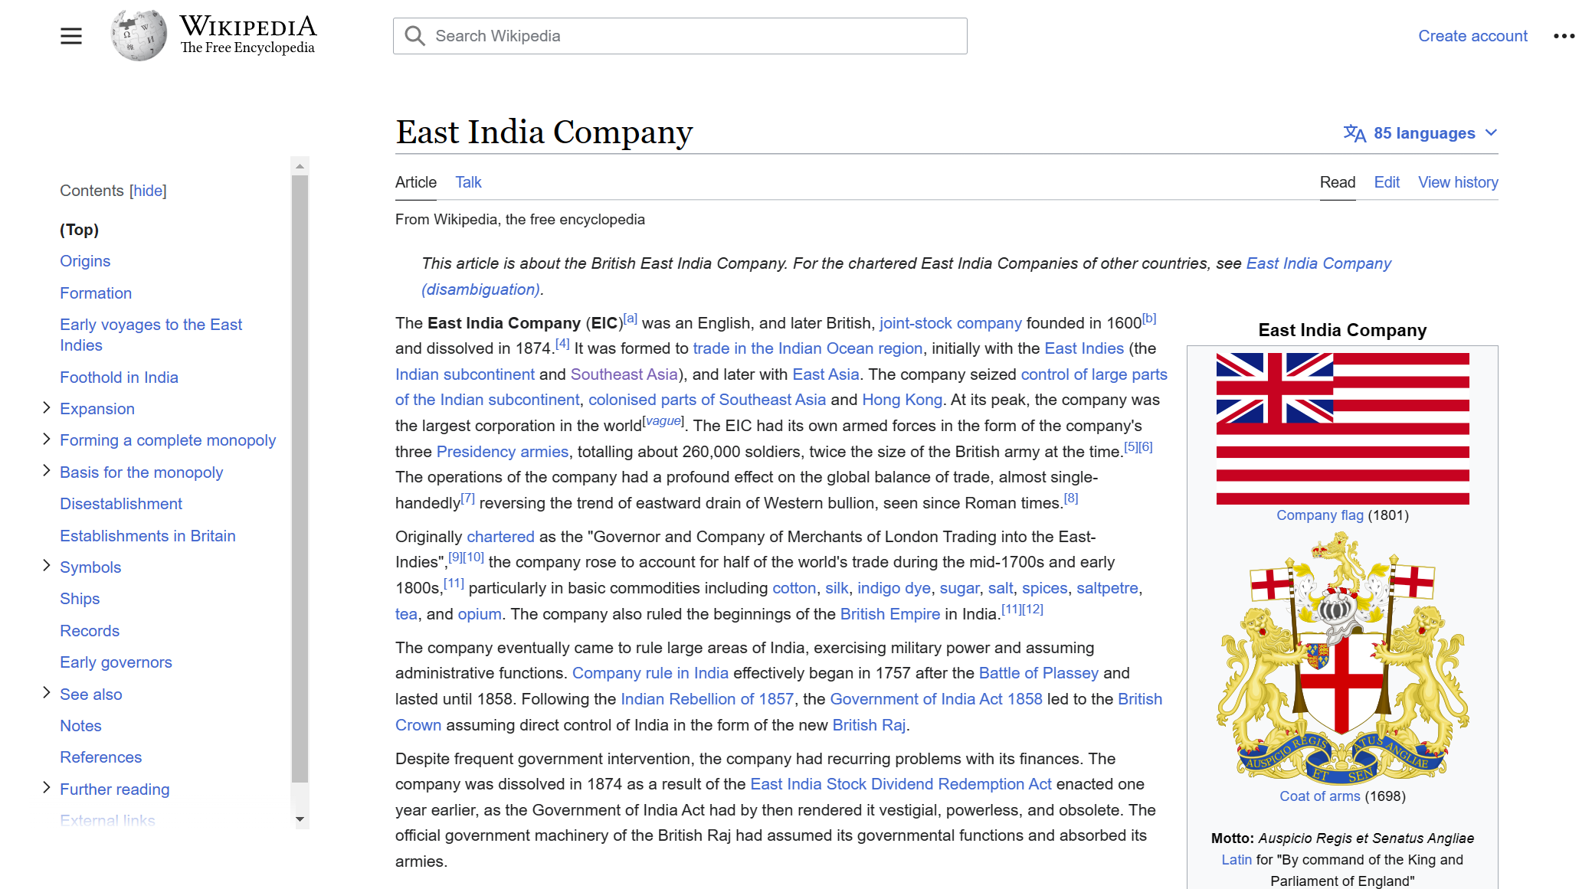
Task: Go to Establishments in Britain section
Action: coord(148,536)
